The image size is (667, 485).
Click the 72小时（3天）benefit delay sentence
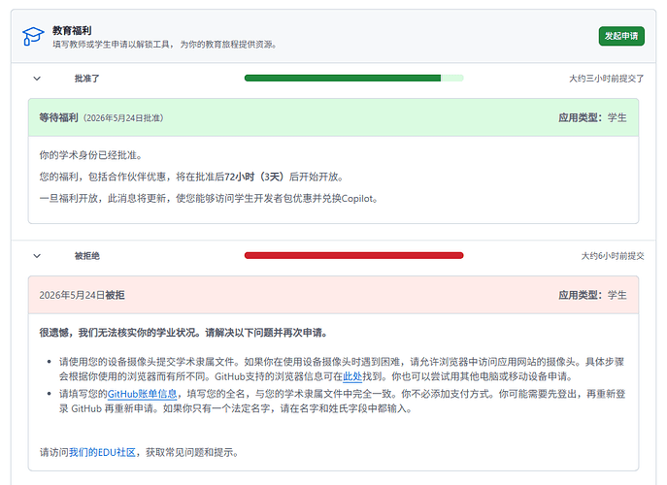coord(192,177)
